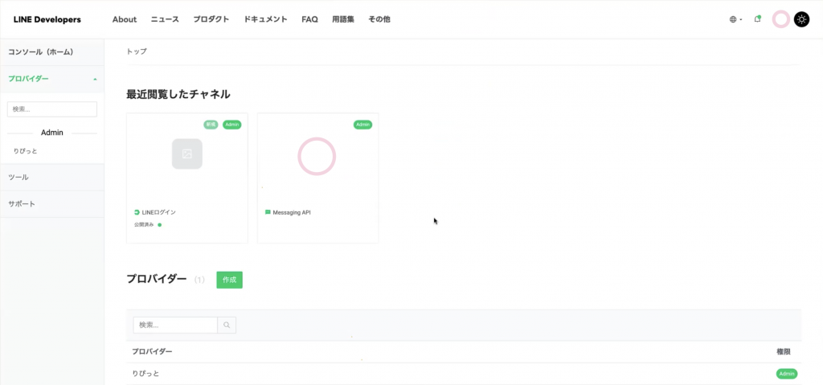Open the プロダクト menu

click(x=211, y=19)
